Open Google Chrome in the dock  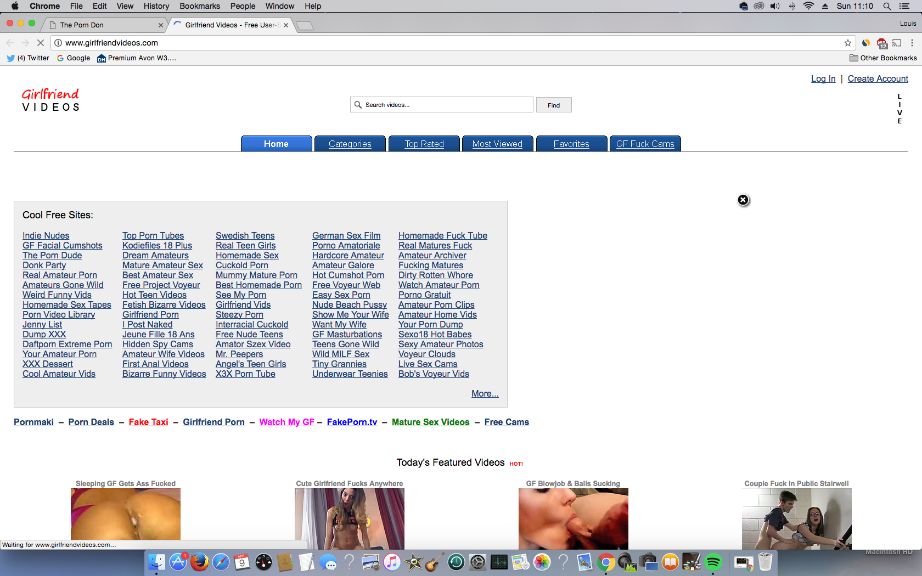[606, 562]
